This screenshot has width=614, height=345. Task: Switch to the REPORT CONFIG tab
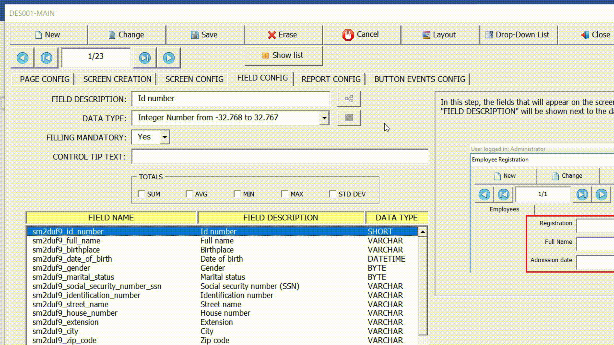click(331, 79)
